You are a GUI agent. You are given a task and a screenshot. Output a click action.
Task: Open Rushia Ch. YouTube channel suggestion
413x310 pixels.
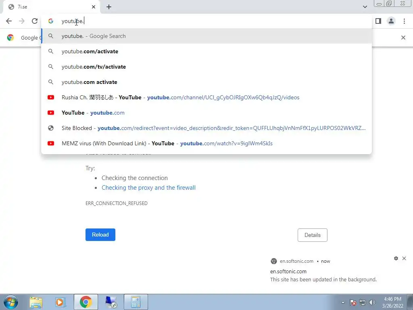206,97
